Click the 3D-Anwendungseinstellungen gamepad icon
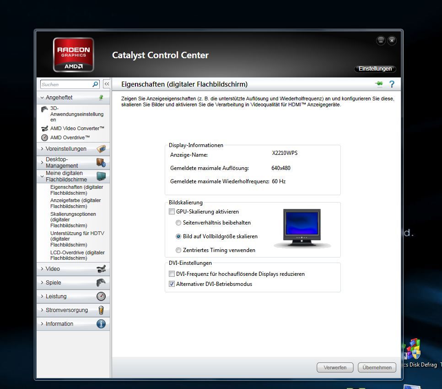442x389 pixels. point(44,109)
